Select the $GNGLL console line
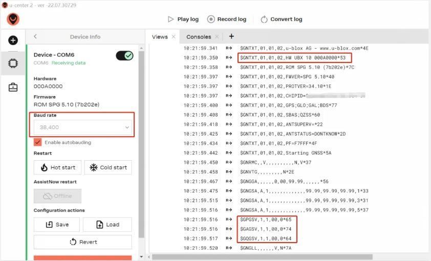The width and height of the screenshot is (431, 261). point(266,248)
